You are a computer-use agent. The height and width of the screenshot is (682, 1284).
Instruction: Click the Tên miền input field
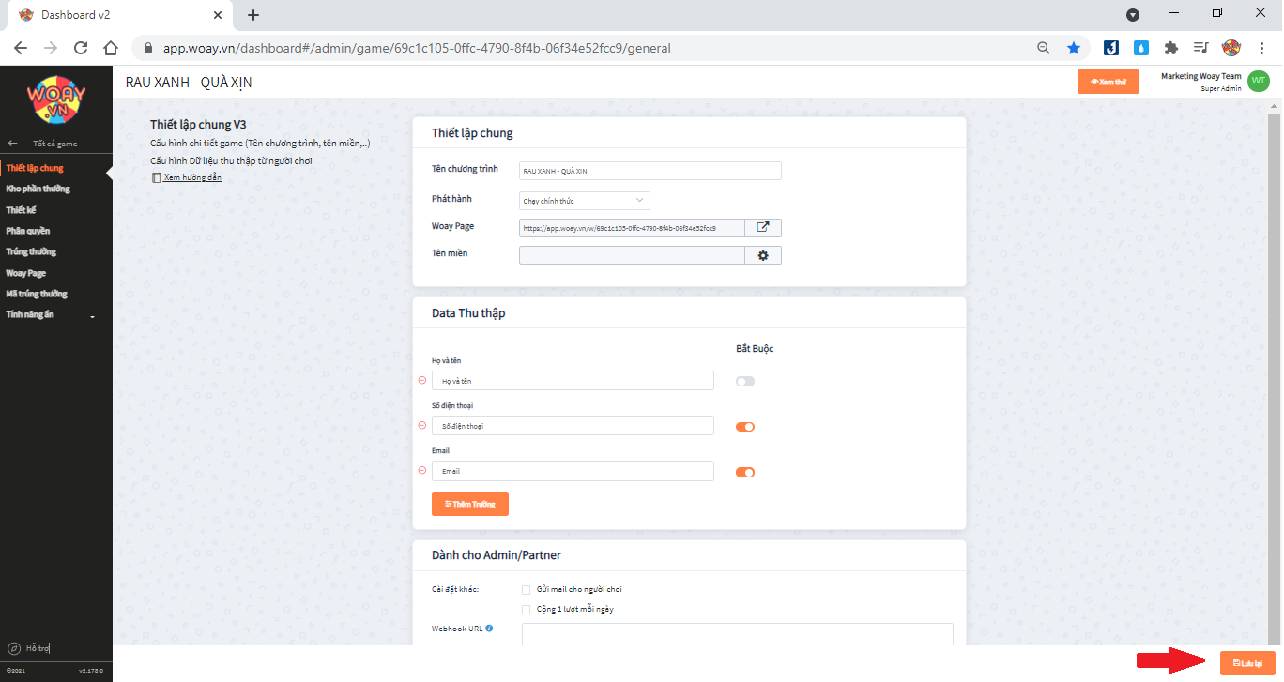pos(632,255)
